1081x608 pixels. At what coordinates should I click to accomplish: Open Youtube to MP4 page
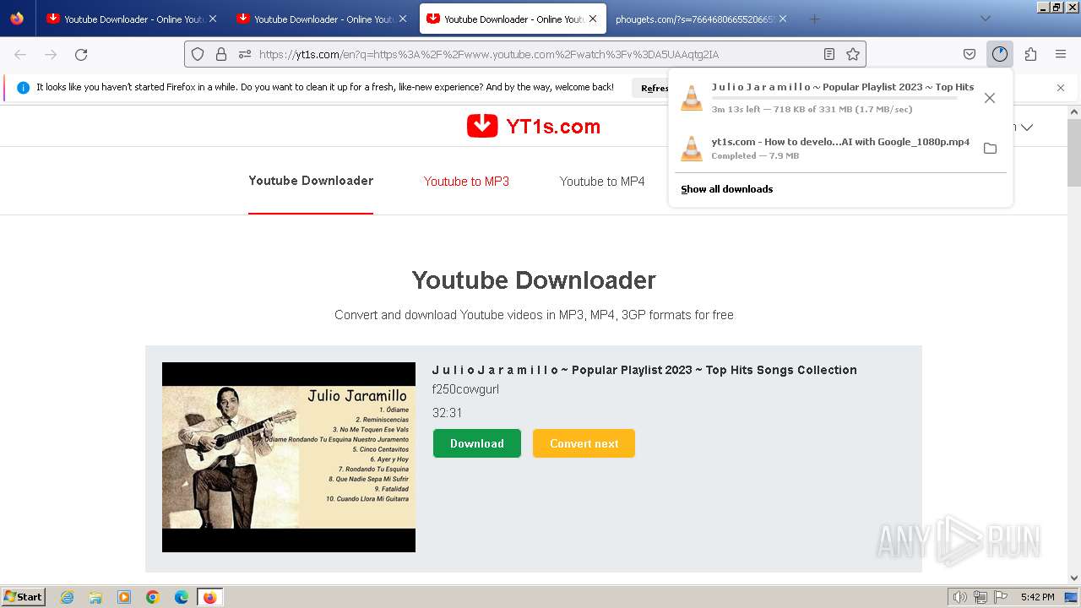(602, 182)
